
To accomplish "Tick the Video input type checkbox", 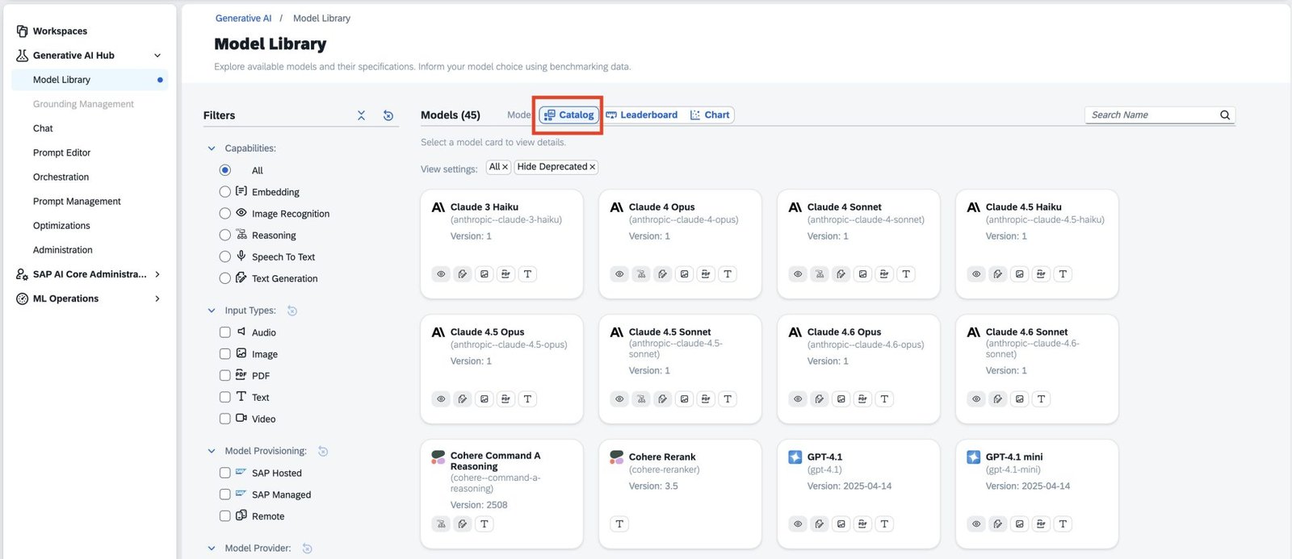I will [225, 419].
